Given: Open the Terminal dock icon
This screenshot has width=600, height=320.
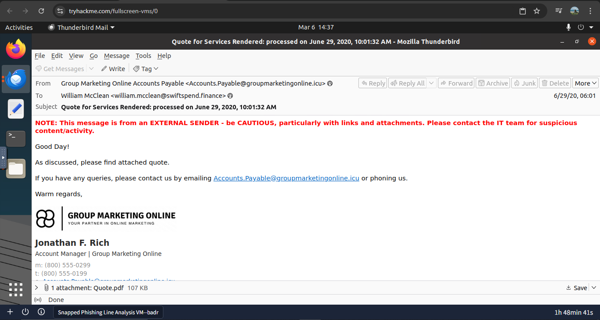Looking at the screenshot, I should pos(16,138).
